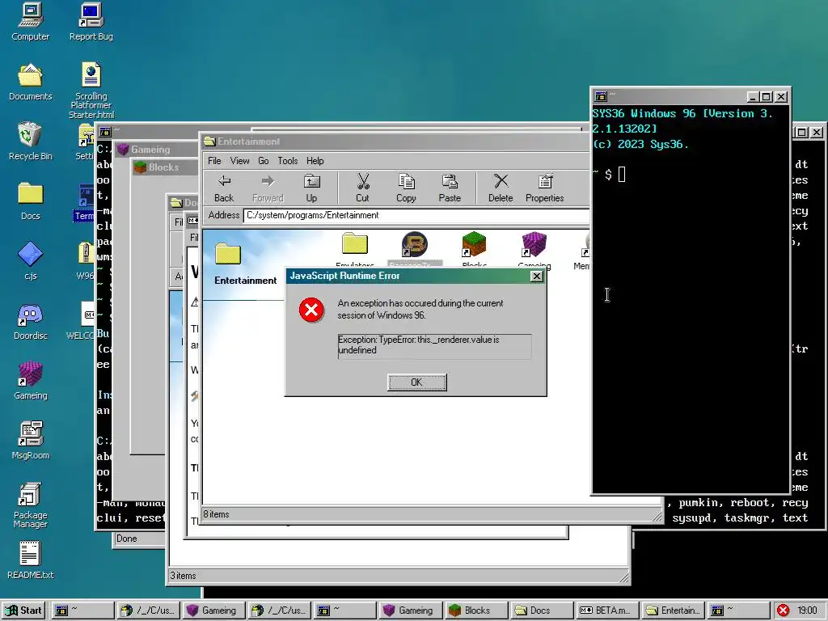Image resolution: width=828 pixels, height=621 pixels.
Task: Click the Properties toolbar button
Action: click(x=544, y=188)
